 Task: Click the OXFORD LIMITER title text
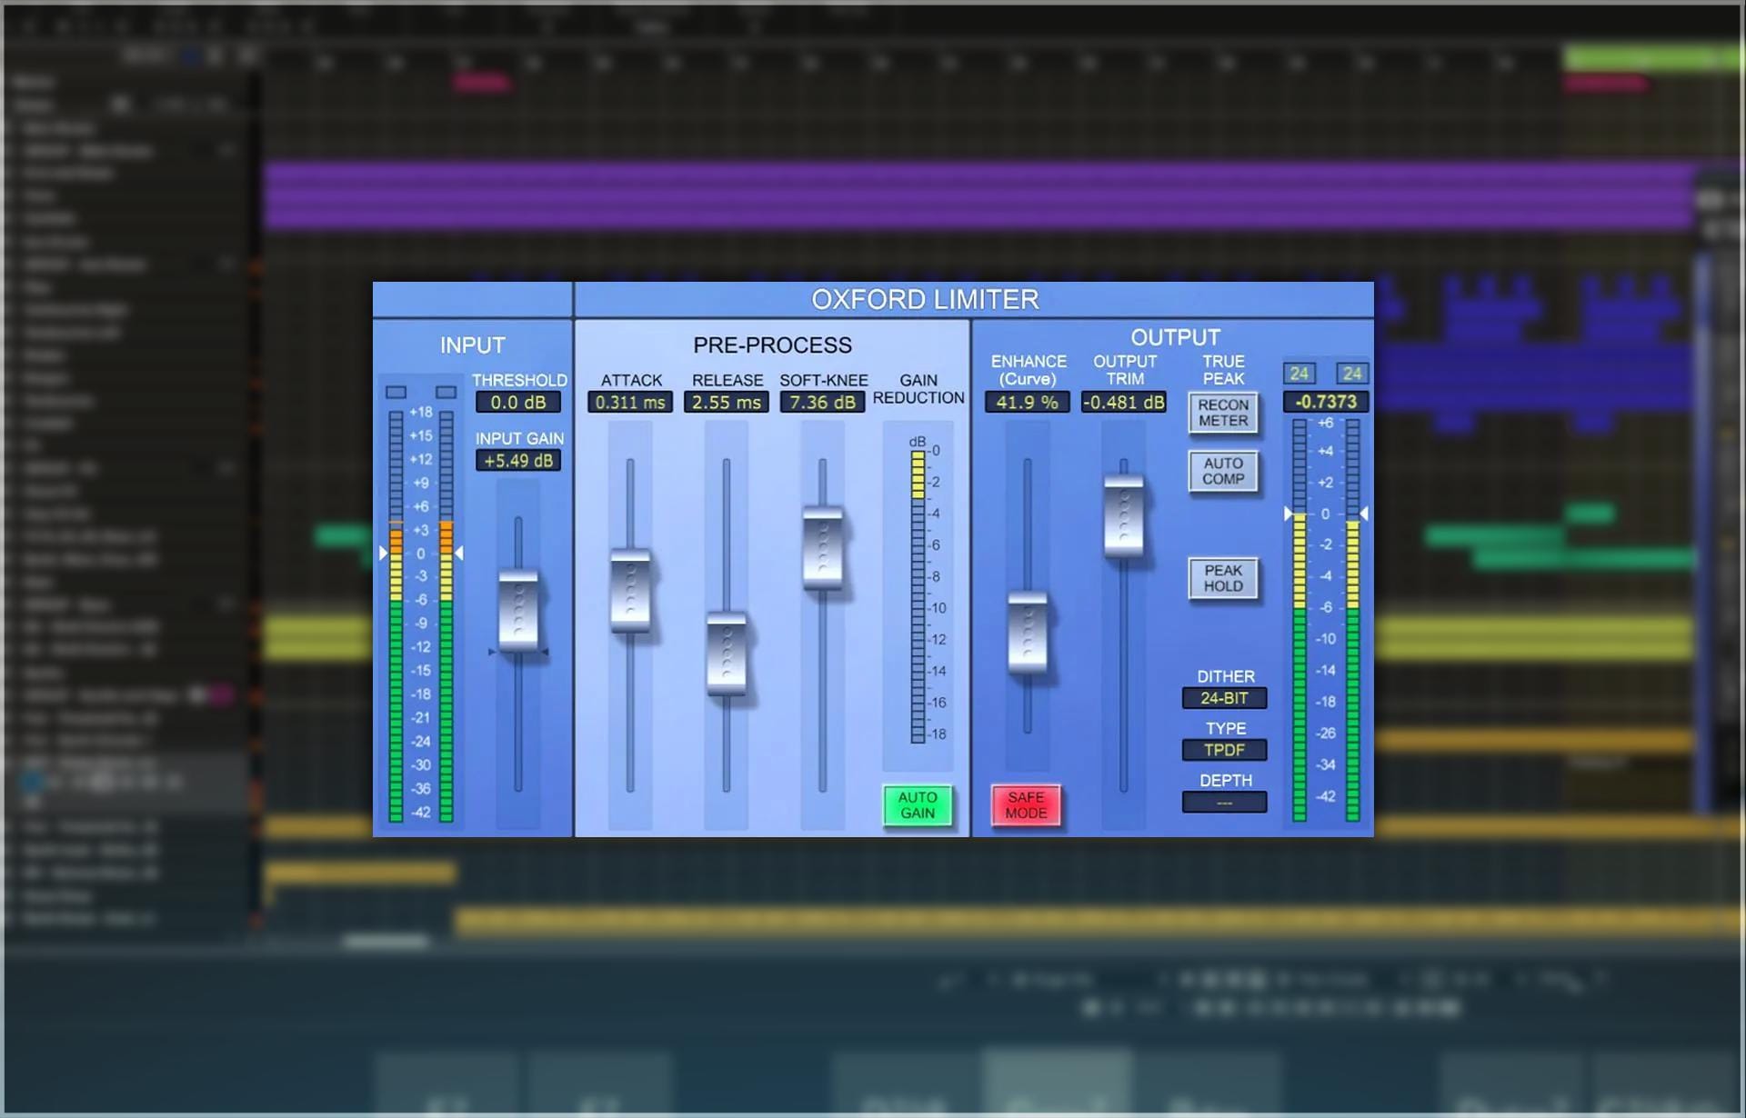[925, 299]
